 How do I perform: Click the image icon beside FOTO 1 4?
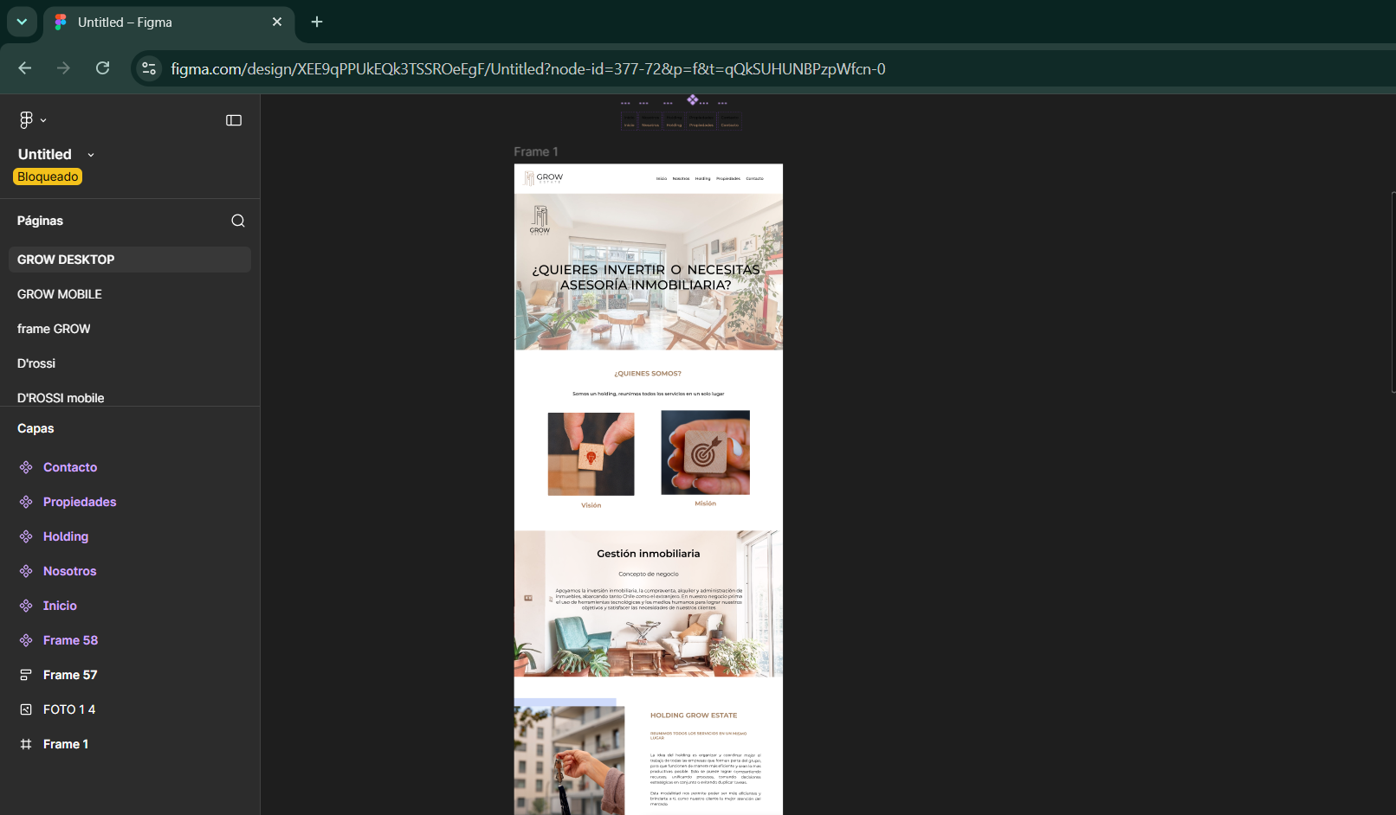(x=26, y=709)
